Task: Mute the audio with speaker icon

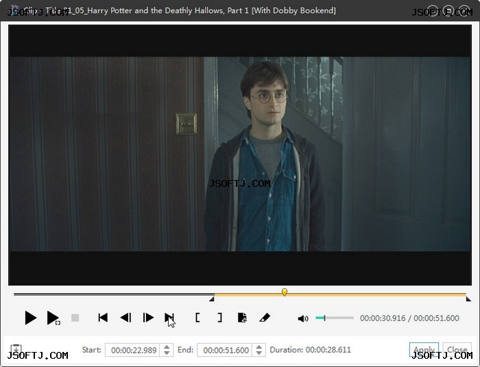Action: pos(303,318)
